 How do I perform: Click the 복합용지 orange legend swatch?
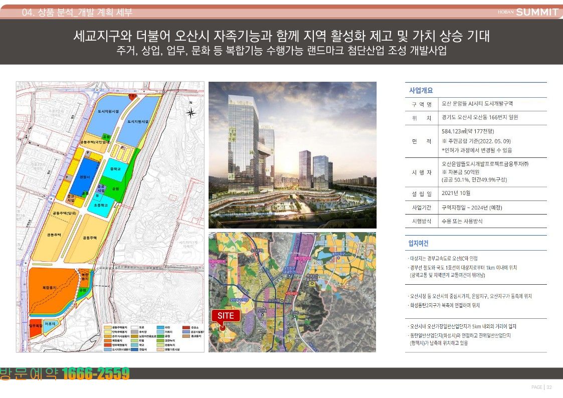click(108, 340)
